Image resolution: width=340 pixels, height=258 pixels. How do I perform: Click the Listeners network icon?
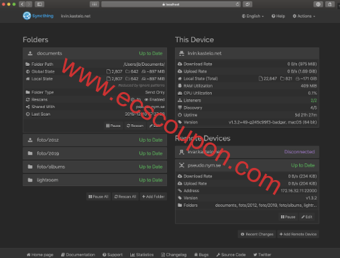(180, 100)
